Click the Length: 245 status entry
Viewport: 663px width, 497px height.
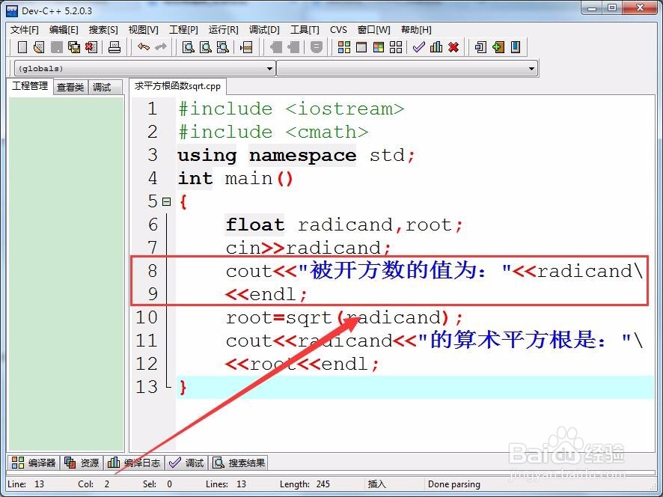305,484
